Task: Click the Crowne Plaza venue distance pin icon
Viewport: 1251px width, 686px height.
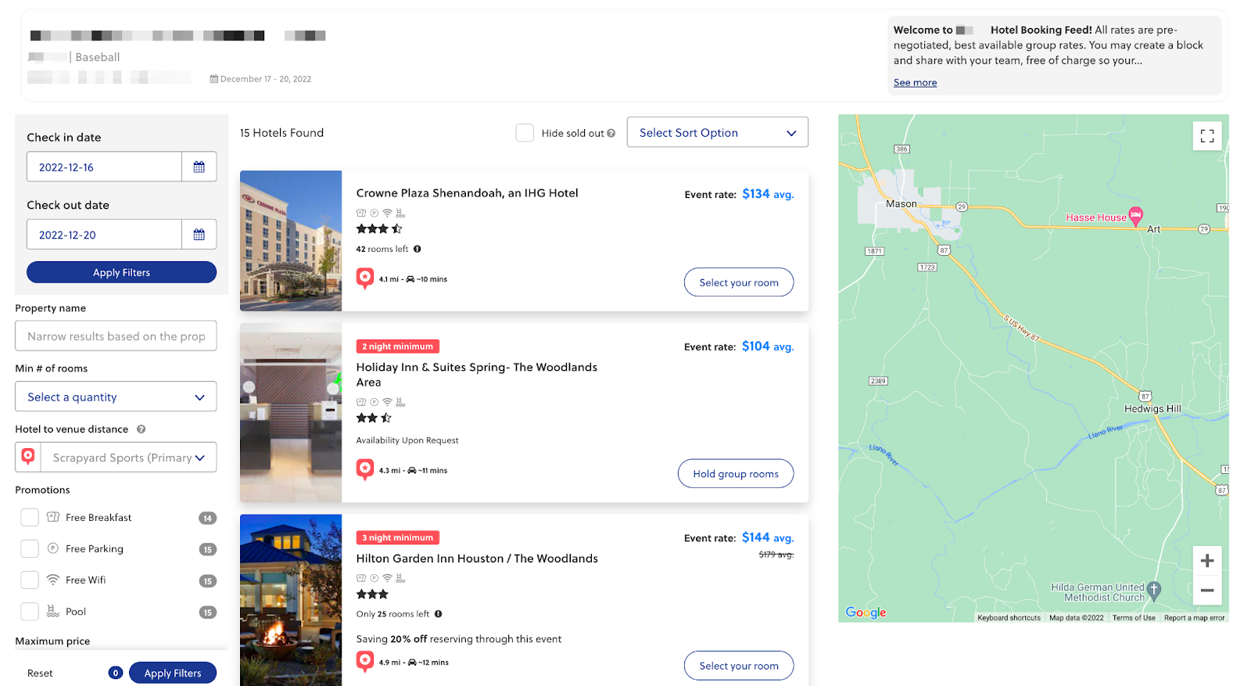Action: (365, 278)
